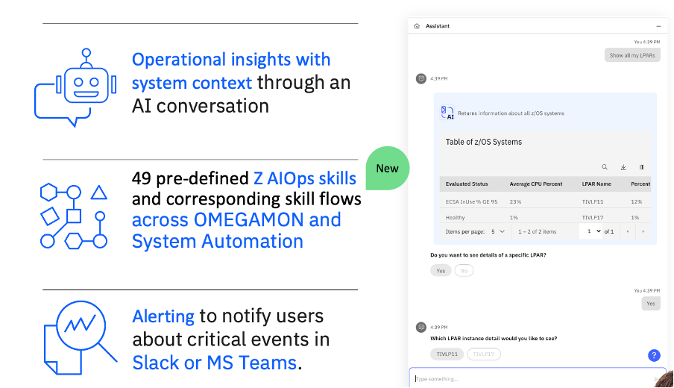Click 'Which LPAR instance detail' question text
674x388 pixels.
click(494, 339)
